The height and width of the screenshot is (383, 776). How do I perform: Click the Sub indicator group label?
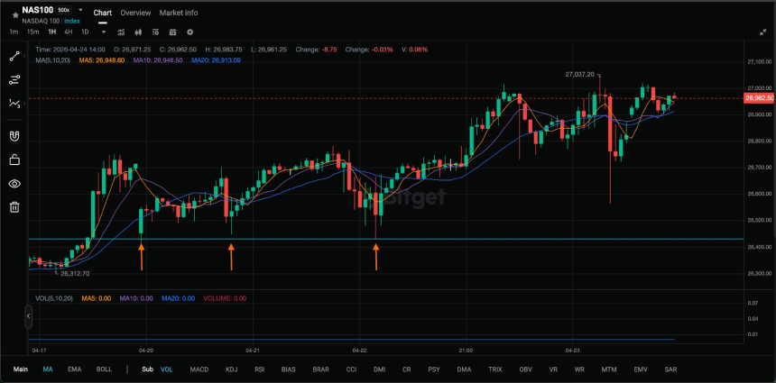point(147,369)
